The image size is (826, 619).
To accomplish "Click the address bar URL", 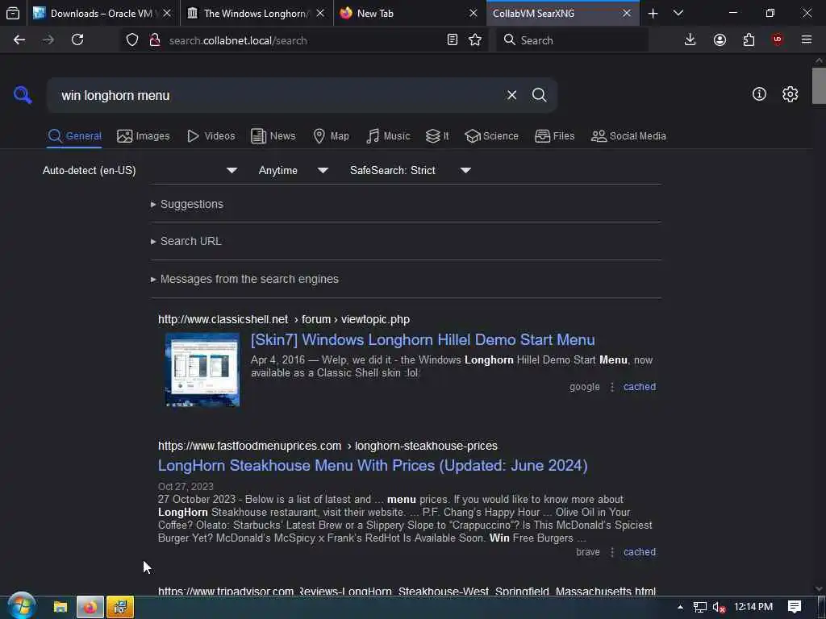I will (x=238, y=40).
